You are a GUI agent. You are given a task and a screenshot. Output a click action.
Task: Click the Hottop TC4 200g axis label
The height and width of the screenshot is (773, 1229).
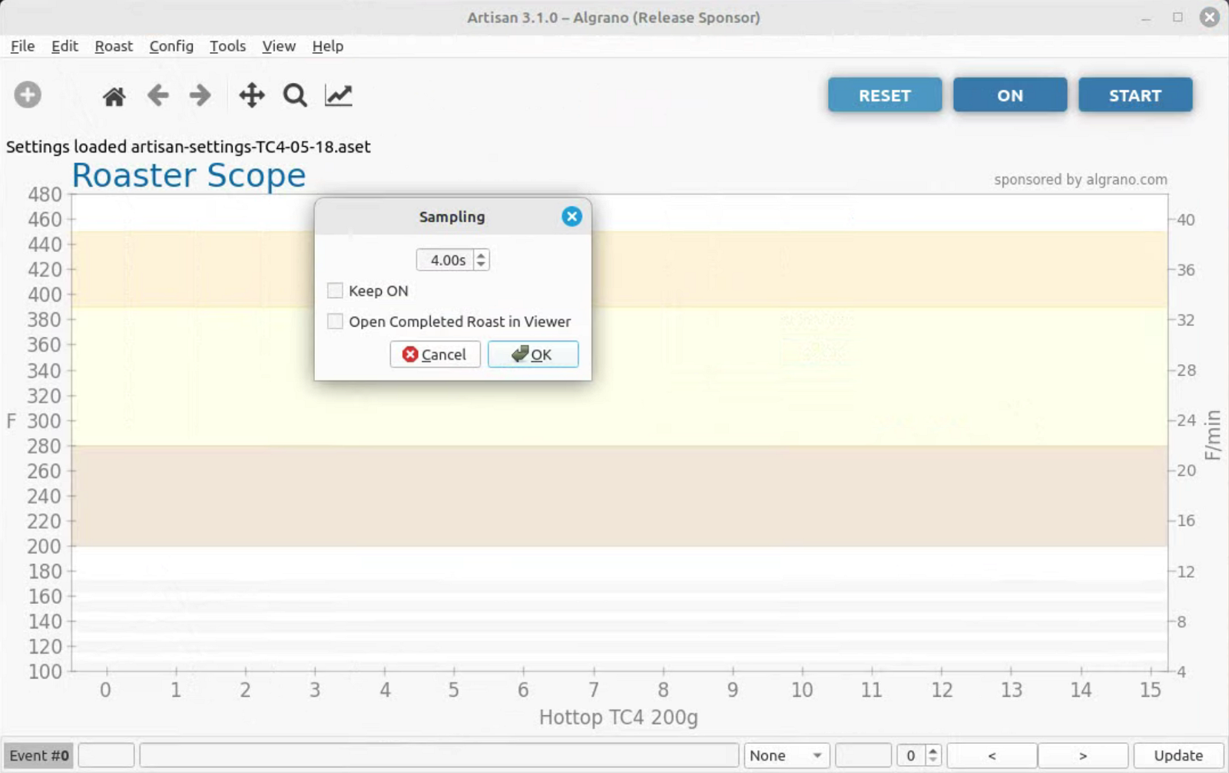[x=618, y=717]
